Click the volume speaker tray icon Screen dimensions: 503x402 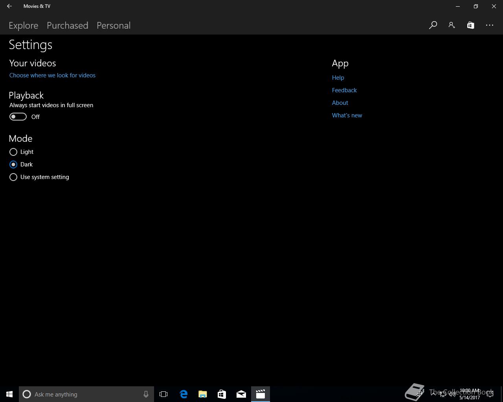point(452,394)
